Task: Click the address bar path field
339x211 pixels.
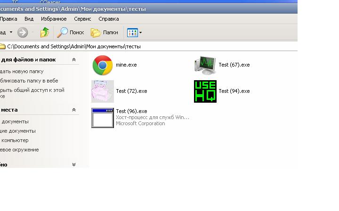Action: [149, 46]
